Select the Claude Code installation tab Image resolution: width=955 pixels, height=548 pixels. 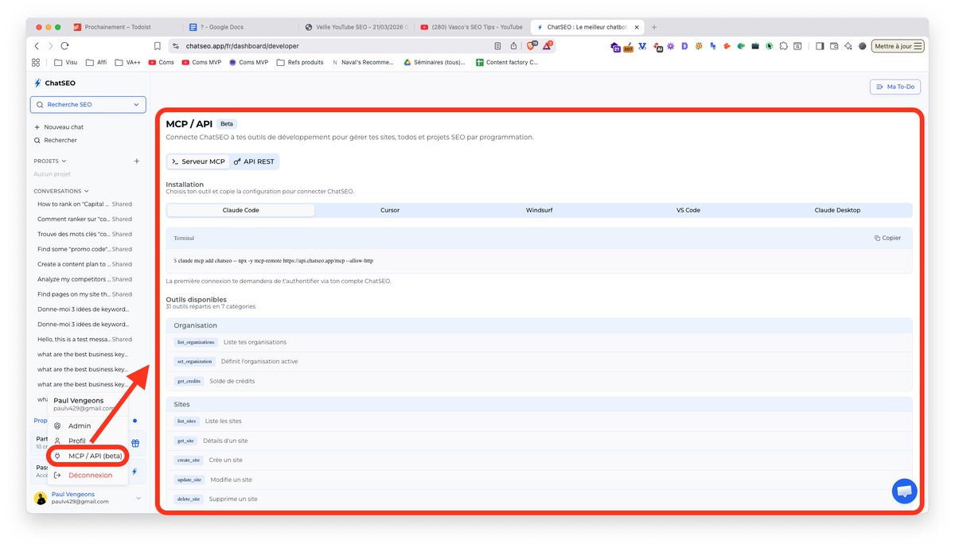pyautogui.click(x=240, y=210)
